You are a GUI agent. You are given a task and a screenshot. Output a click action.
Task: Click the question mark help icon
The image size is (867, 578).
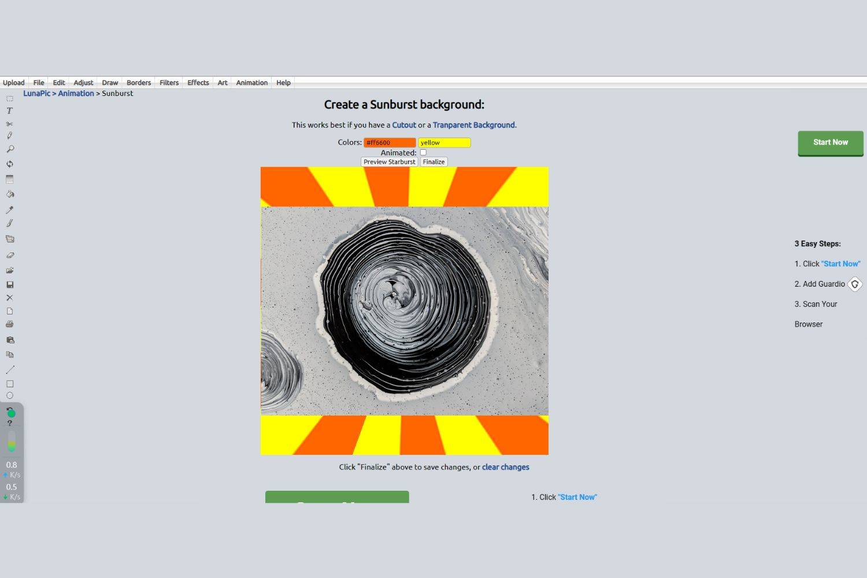(10, 423)
